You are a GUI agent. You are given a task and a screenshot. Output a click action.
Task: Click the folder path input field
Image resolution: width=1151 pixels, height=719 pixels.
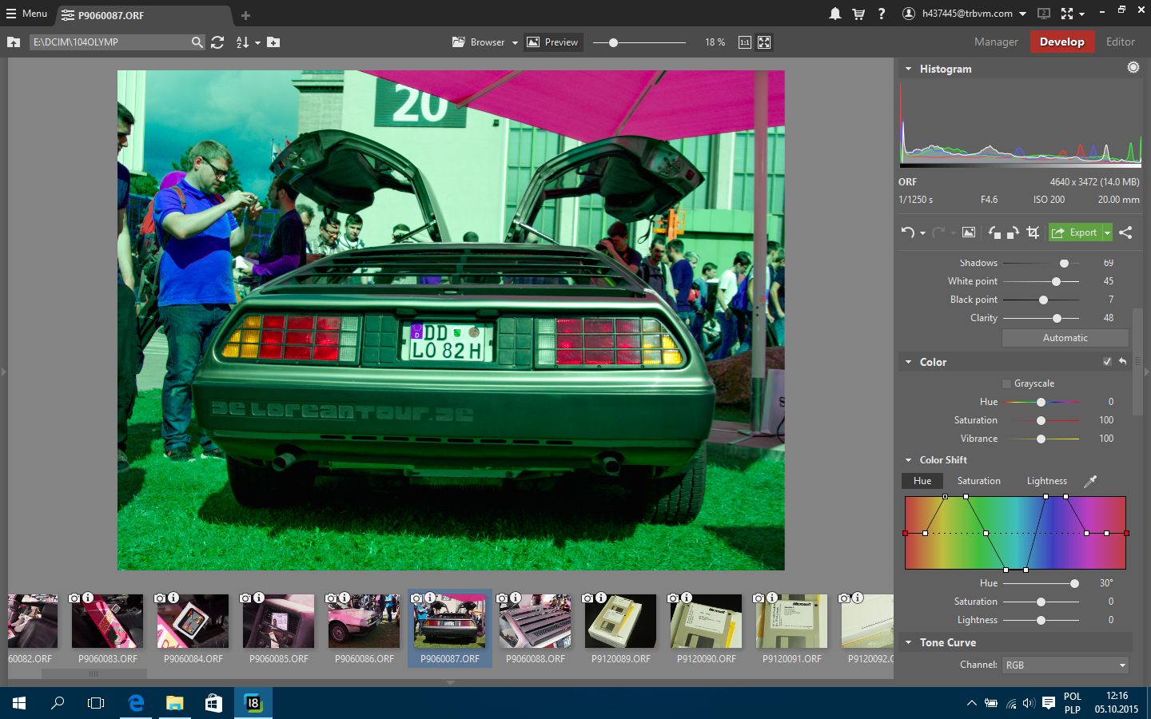[110, 42]
